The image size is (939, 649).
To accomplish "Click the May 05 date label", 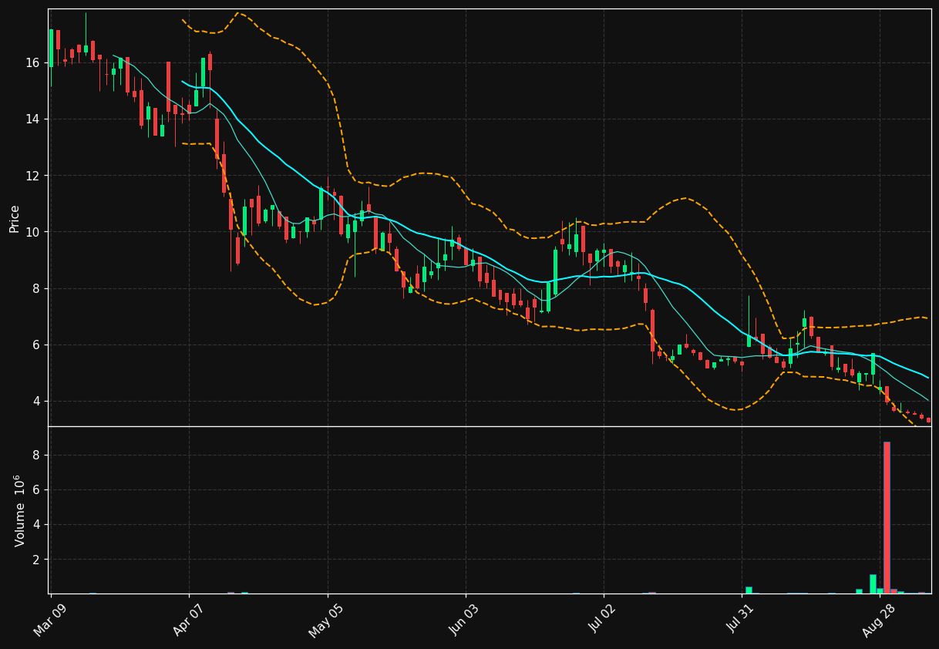I will pyautogui.click(x=326, y=621).
